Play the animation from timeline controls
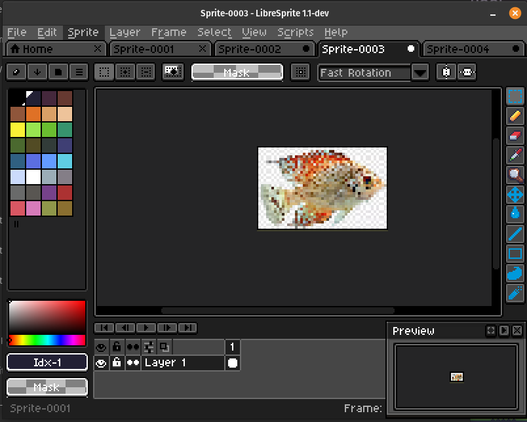This screenshot has height=422, width=527. pos(146,328)
